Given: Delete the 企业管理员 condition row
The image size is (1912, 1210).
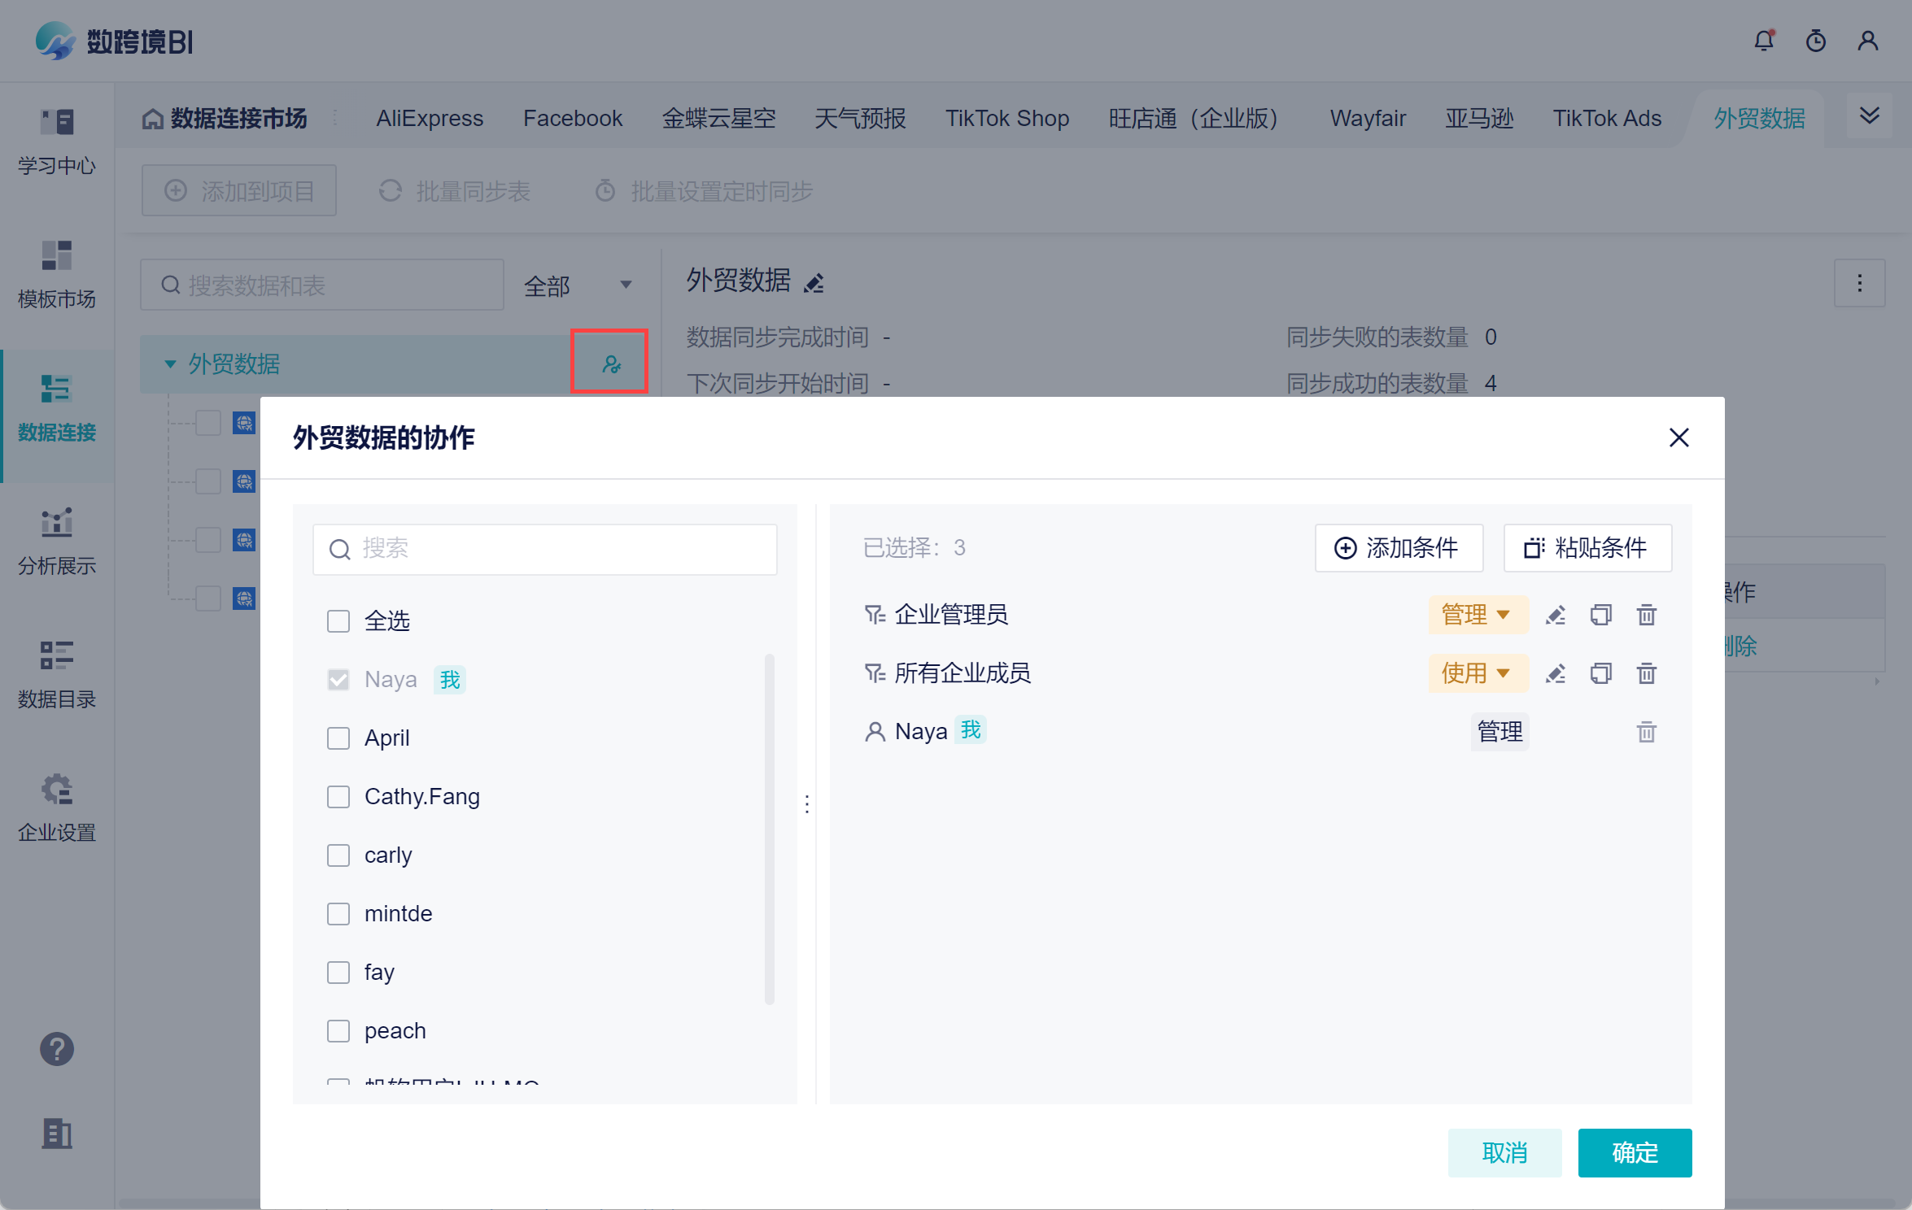Looking at the screenshot, I should click(1646, 615).
